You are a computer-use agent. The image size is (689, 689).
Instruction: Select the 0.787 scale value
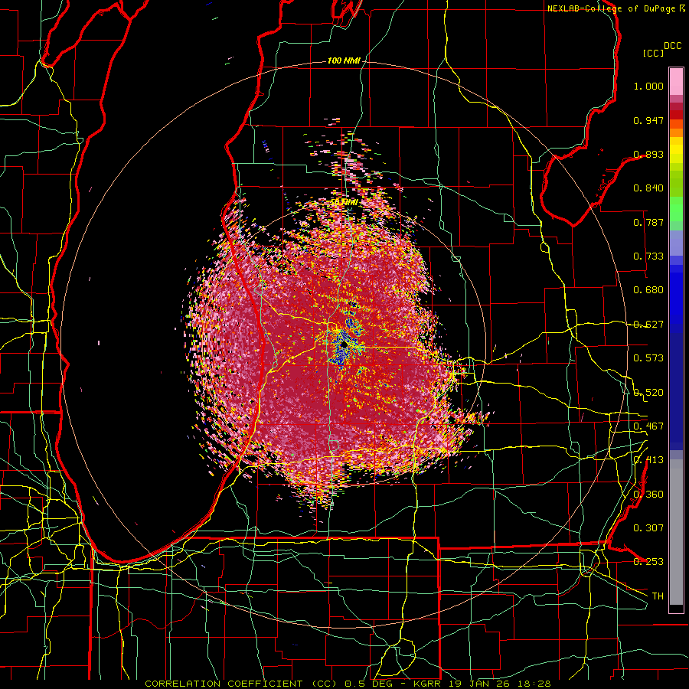click(x=648, y=222)
